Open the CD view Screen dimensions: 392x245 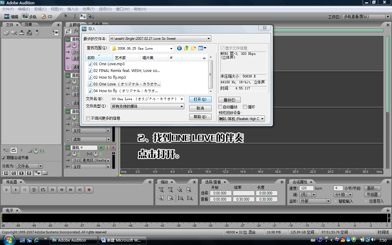[47, 17]
